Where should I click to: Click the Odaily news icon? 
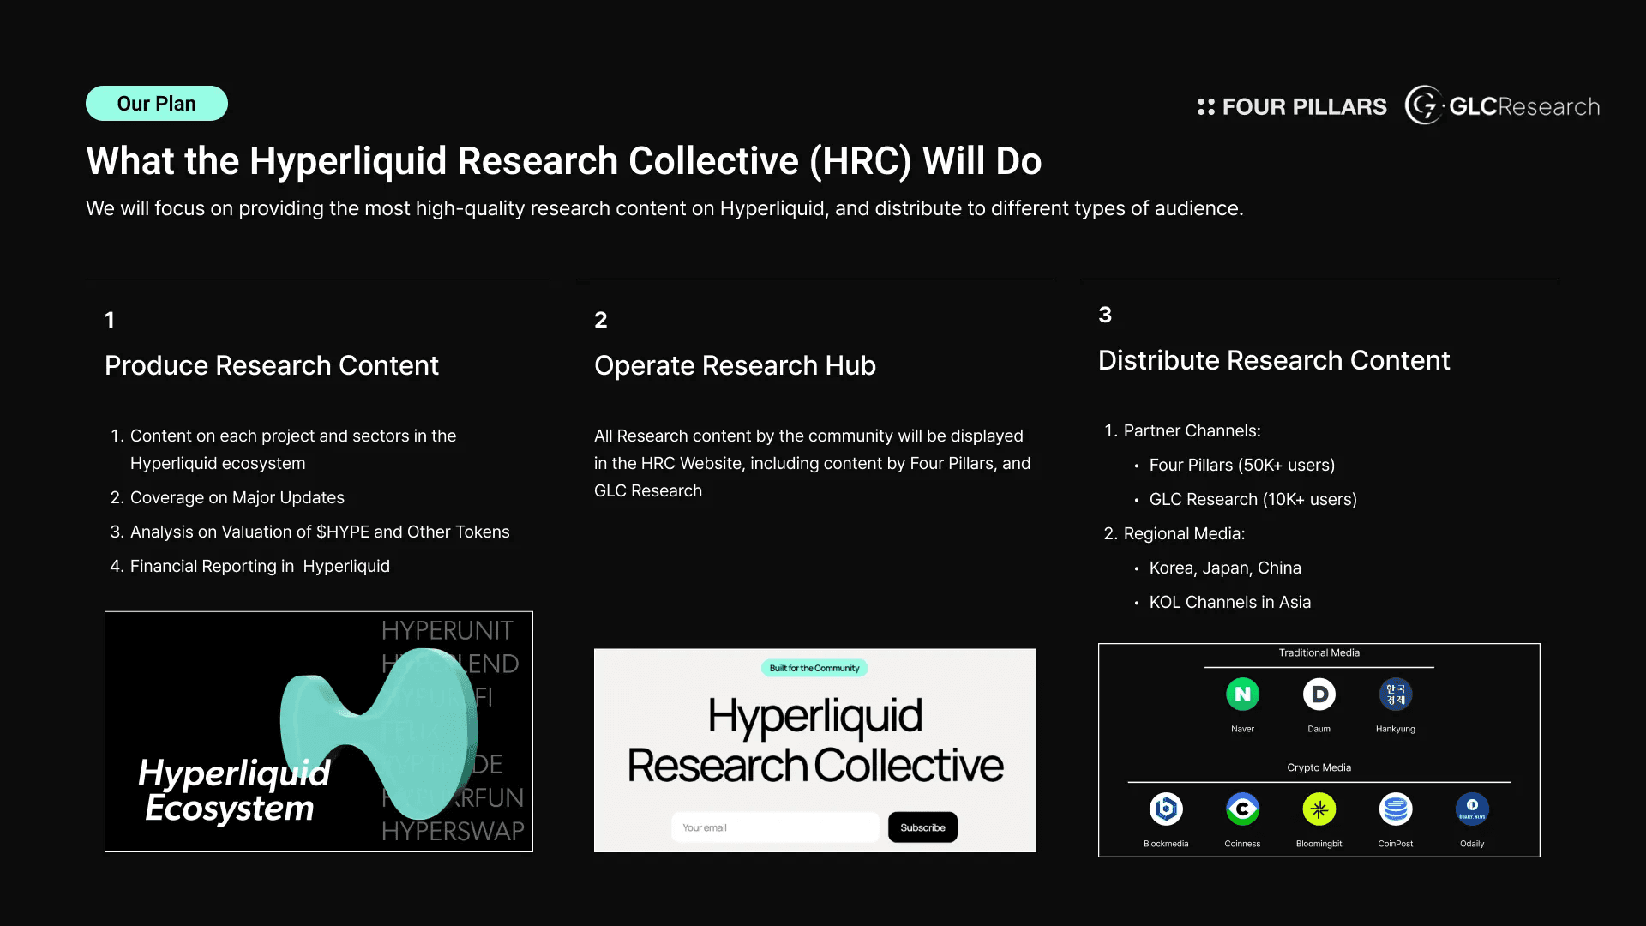pos(1472,809)
